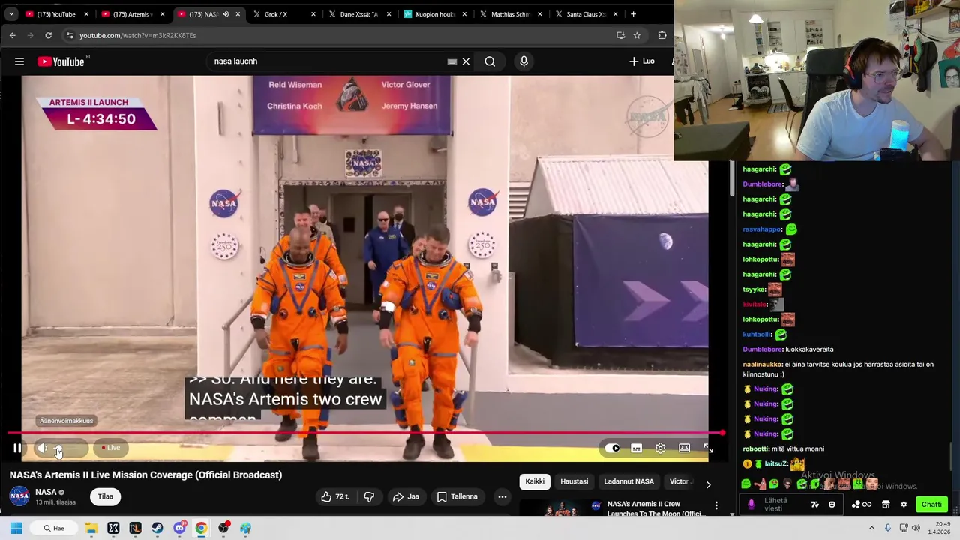View site information icon in address bar

70,35
